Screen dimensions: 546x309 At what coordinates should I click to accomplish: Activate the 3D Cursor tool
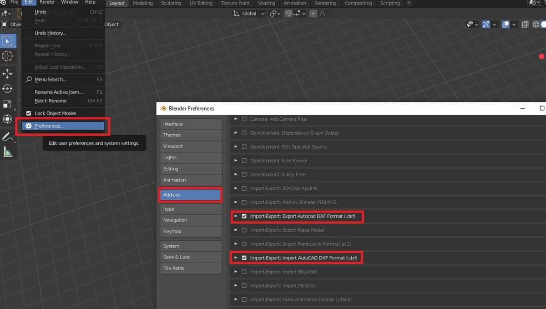click(x=7, y=56)
